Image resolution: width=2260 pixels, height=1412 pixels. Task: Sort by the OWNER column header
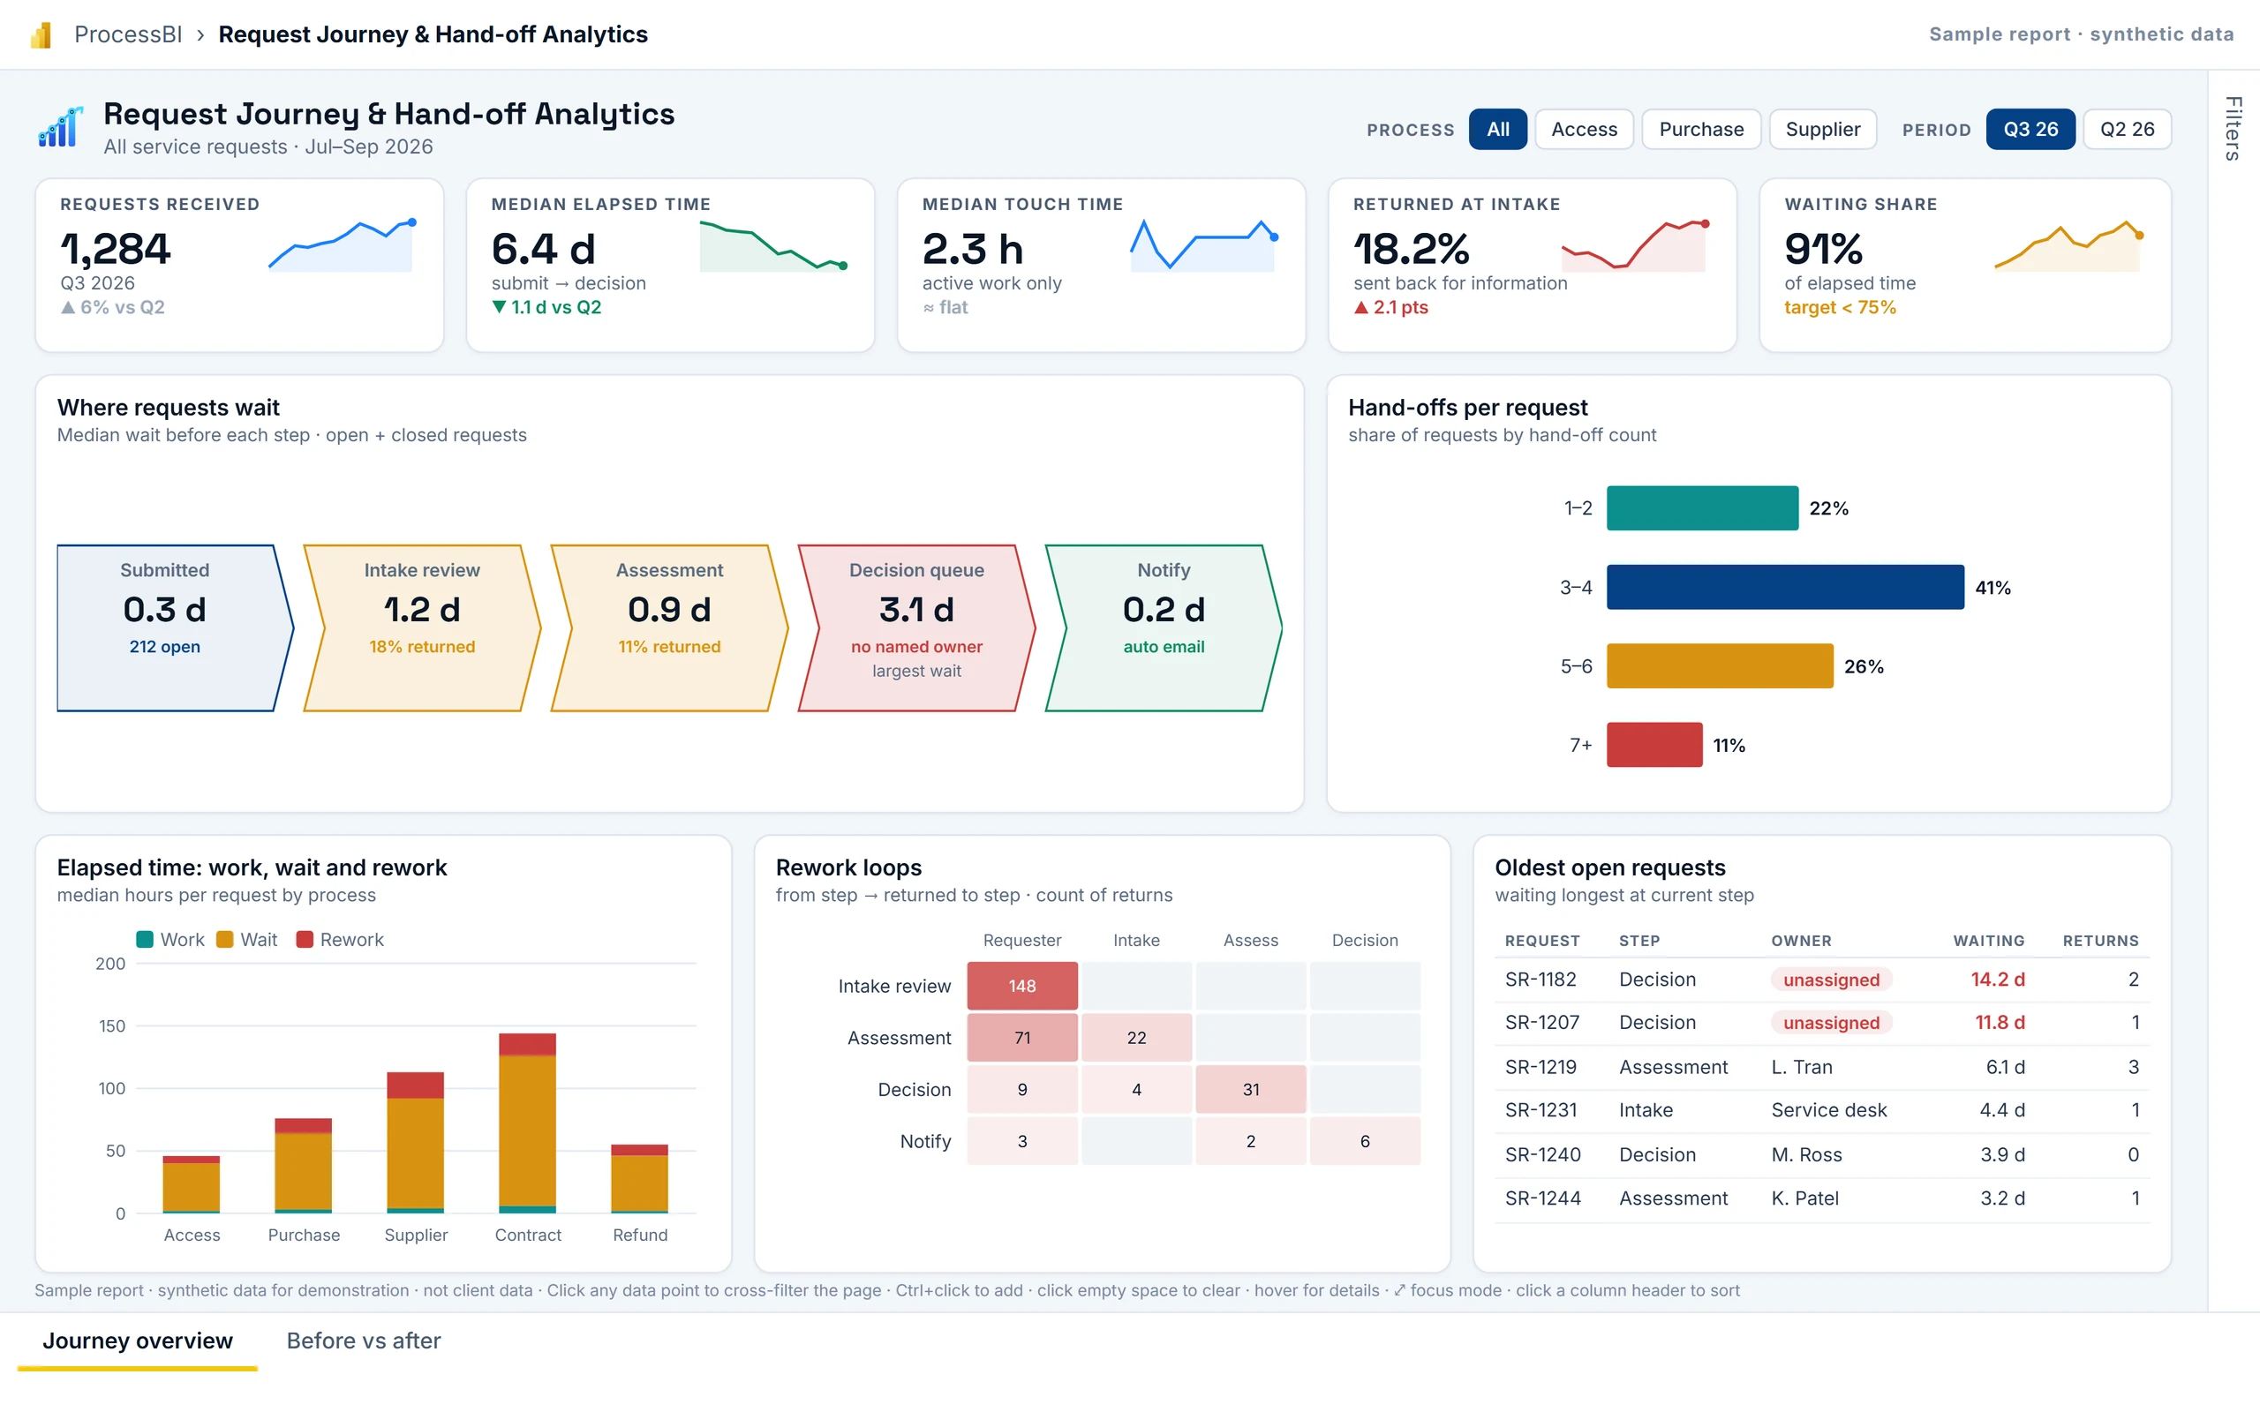1802,942
